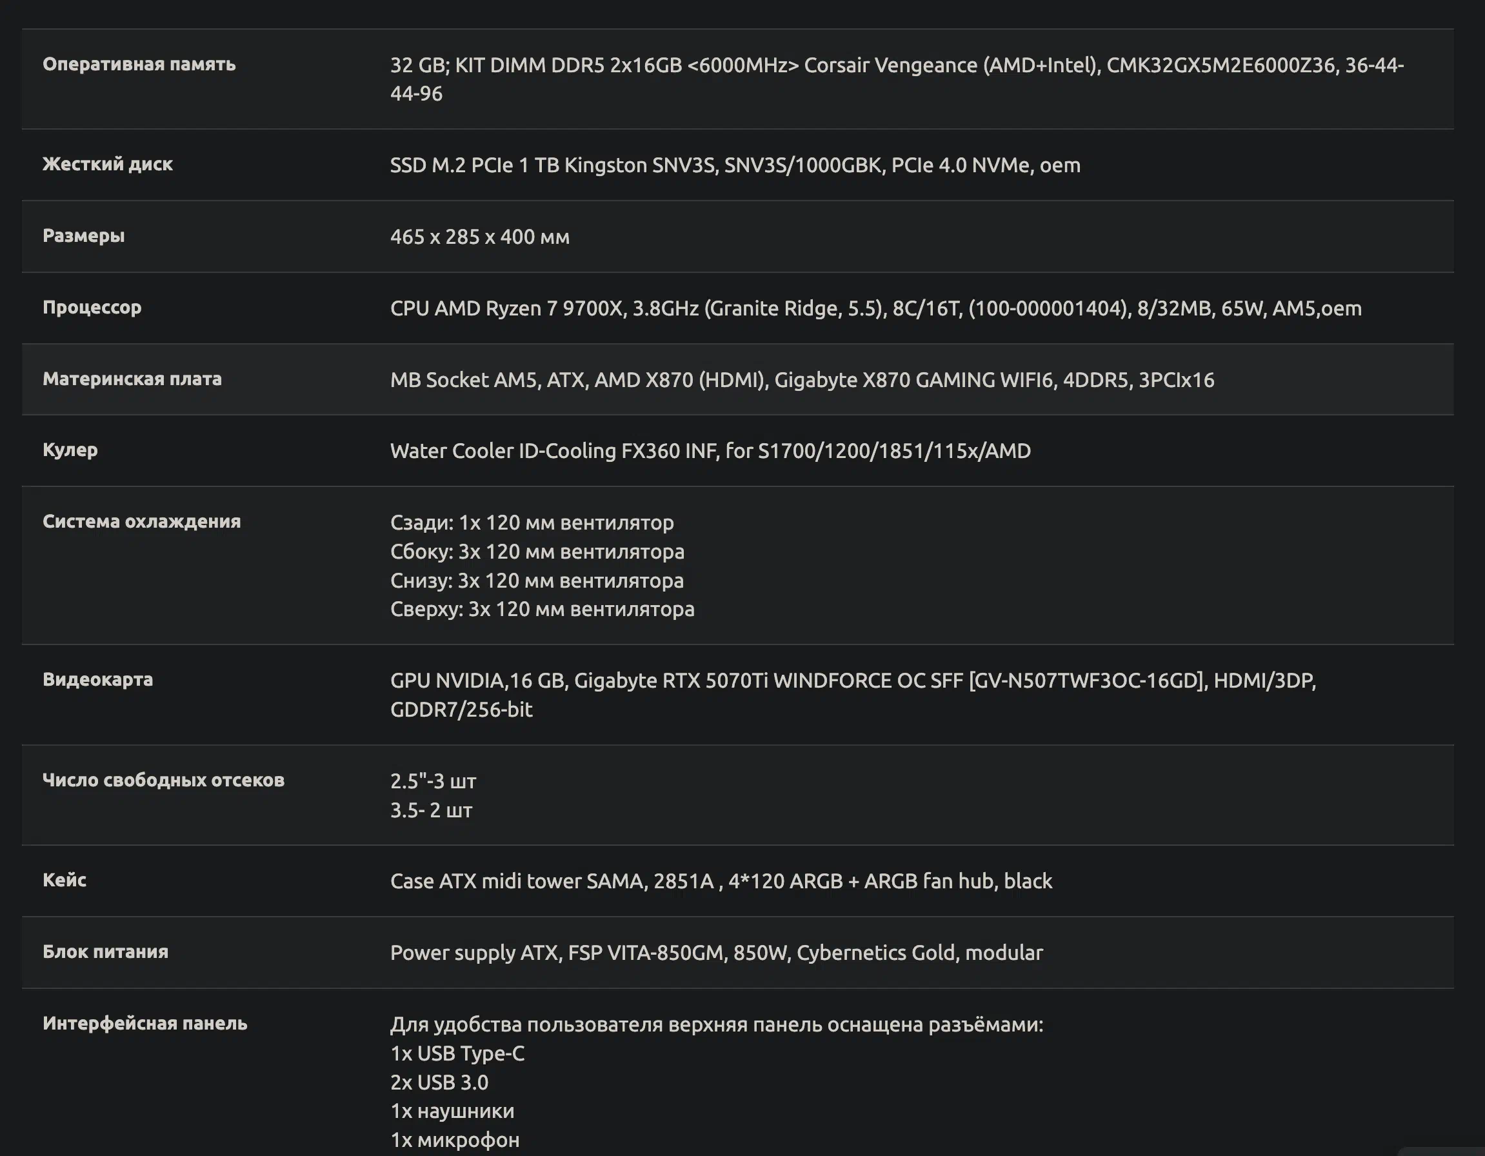Screen dimensions: 1485x1156
Task: Click the Gigabyte X870 GAMING WIFI6 motherboard text
Action: tap(802, 379)
